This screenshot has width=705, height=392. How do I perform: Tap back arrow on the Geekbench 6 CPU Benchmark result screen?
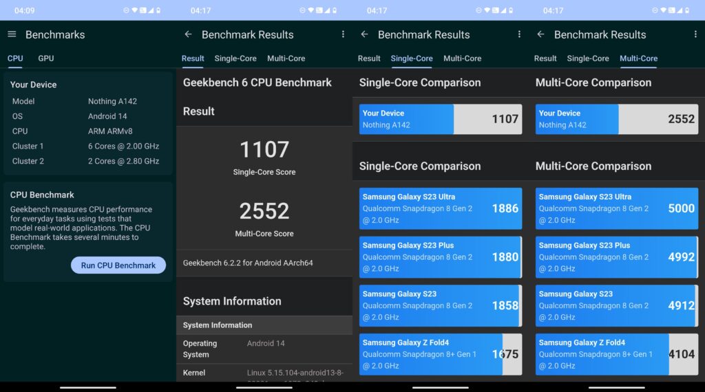[188, 34]
